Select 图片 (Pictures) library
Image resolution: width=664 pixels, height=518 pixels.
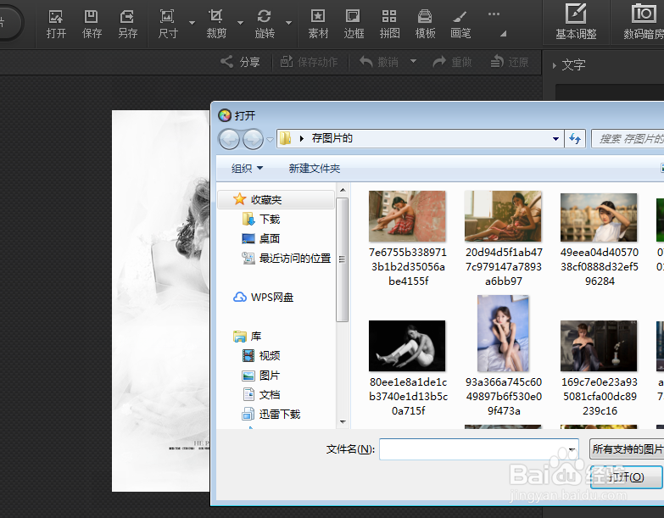pyautogui.click(x=261, y=375)
